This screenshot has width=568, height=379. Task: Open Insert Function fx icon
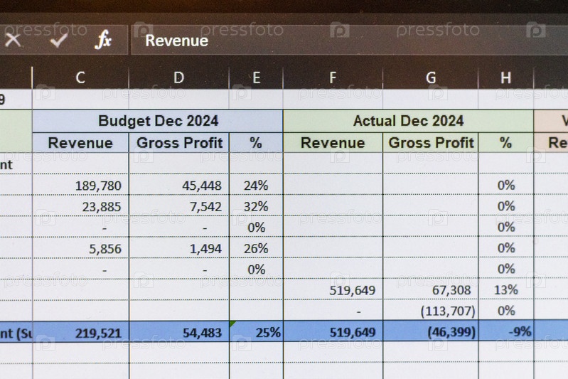coord(104,40)
